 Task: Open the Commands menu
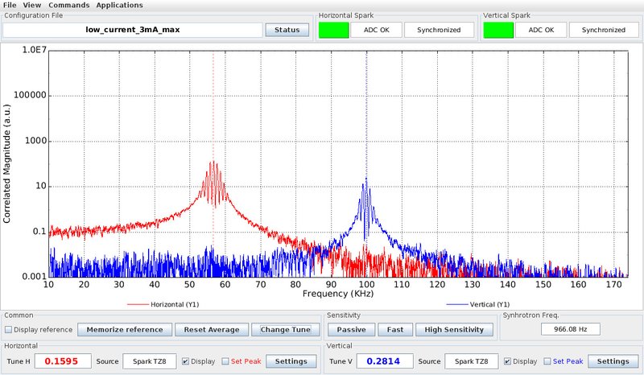69,5
